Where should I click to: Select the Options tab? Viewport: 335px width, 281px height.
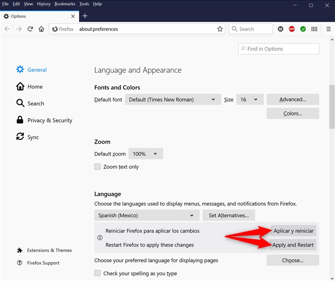[39, 16]
